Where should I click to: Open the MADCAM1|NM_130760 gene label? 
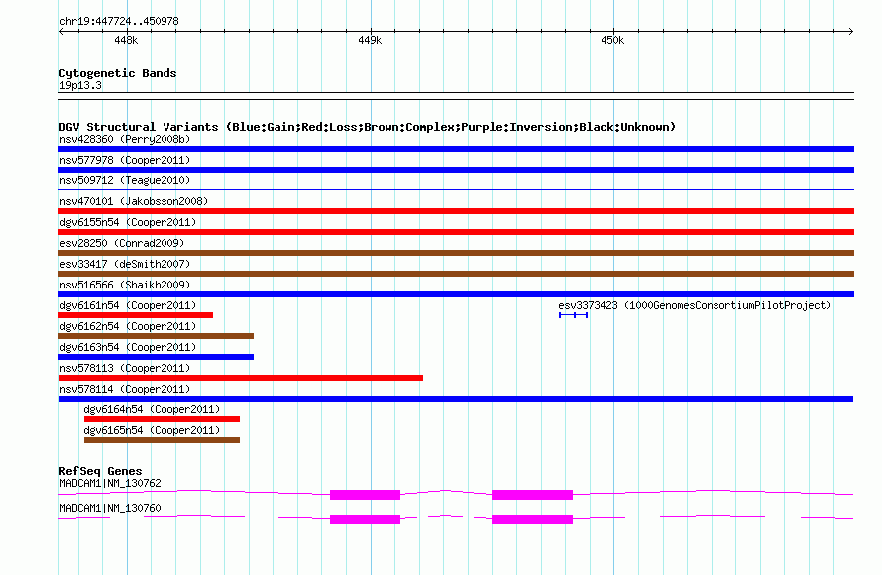point(110,508)
